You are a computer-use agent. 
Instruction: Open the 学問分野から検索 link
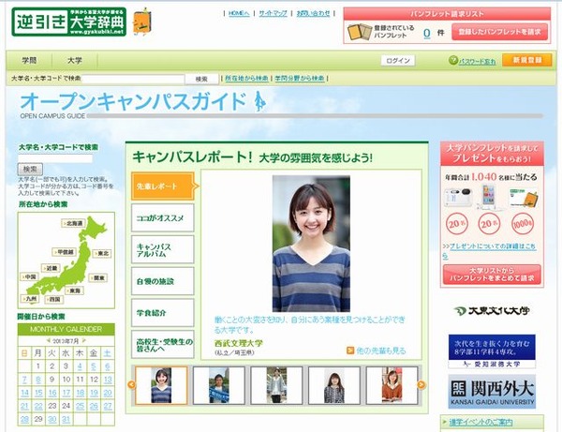(300, 78)
